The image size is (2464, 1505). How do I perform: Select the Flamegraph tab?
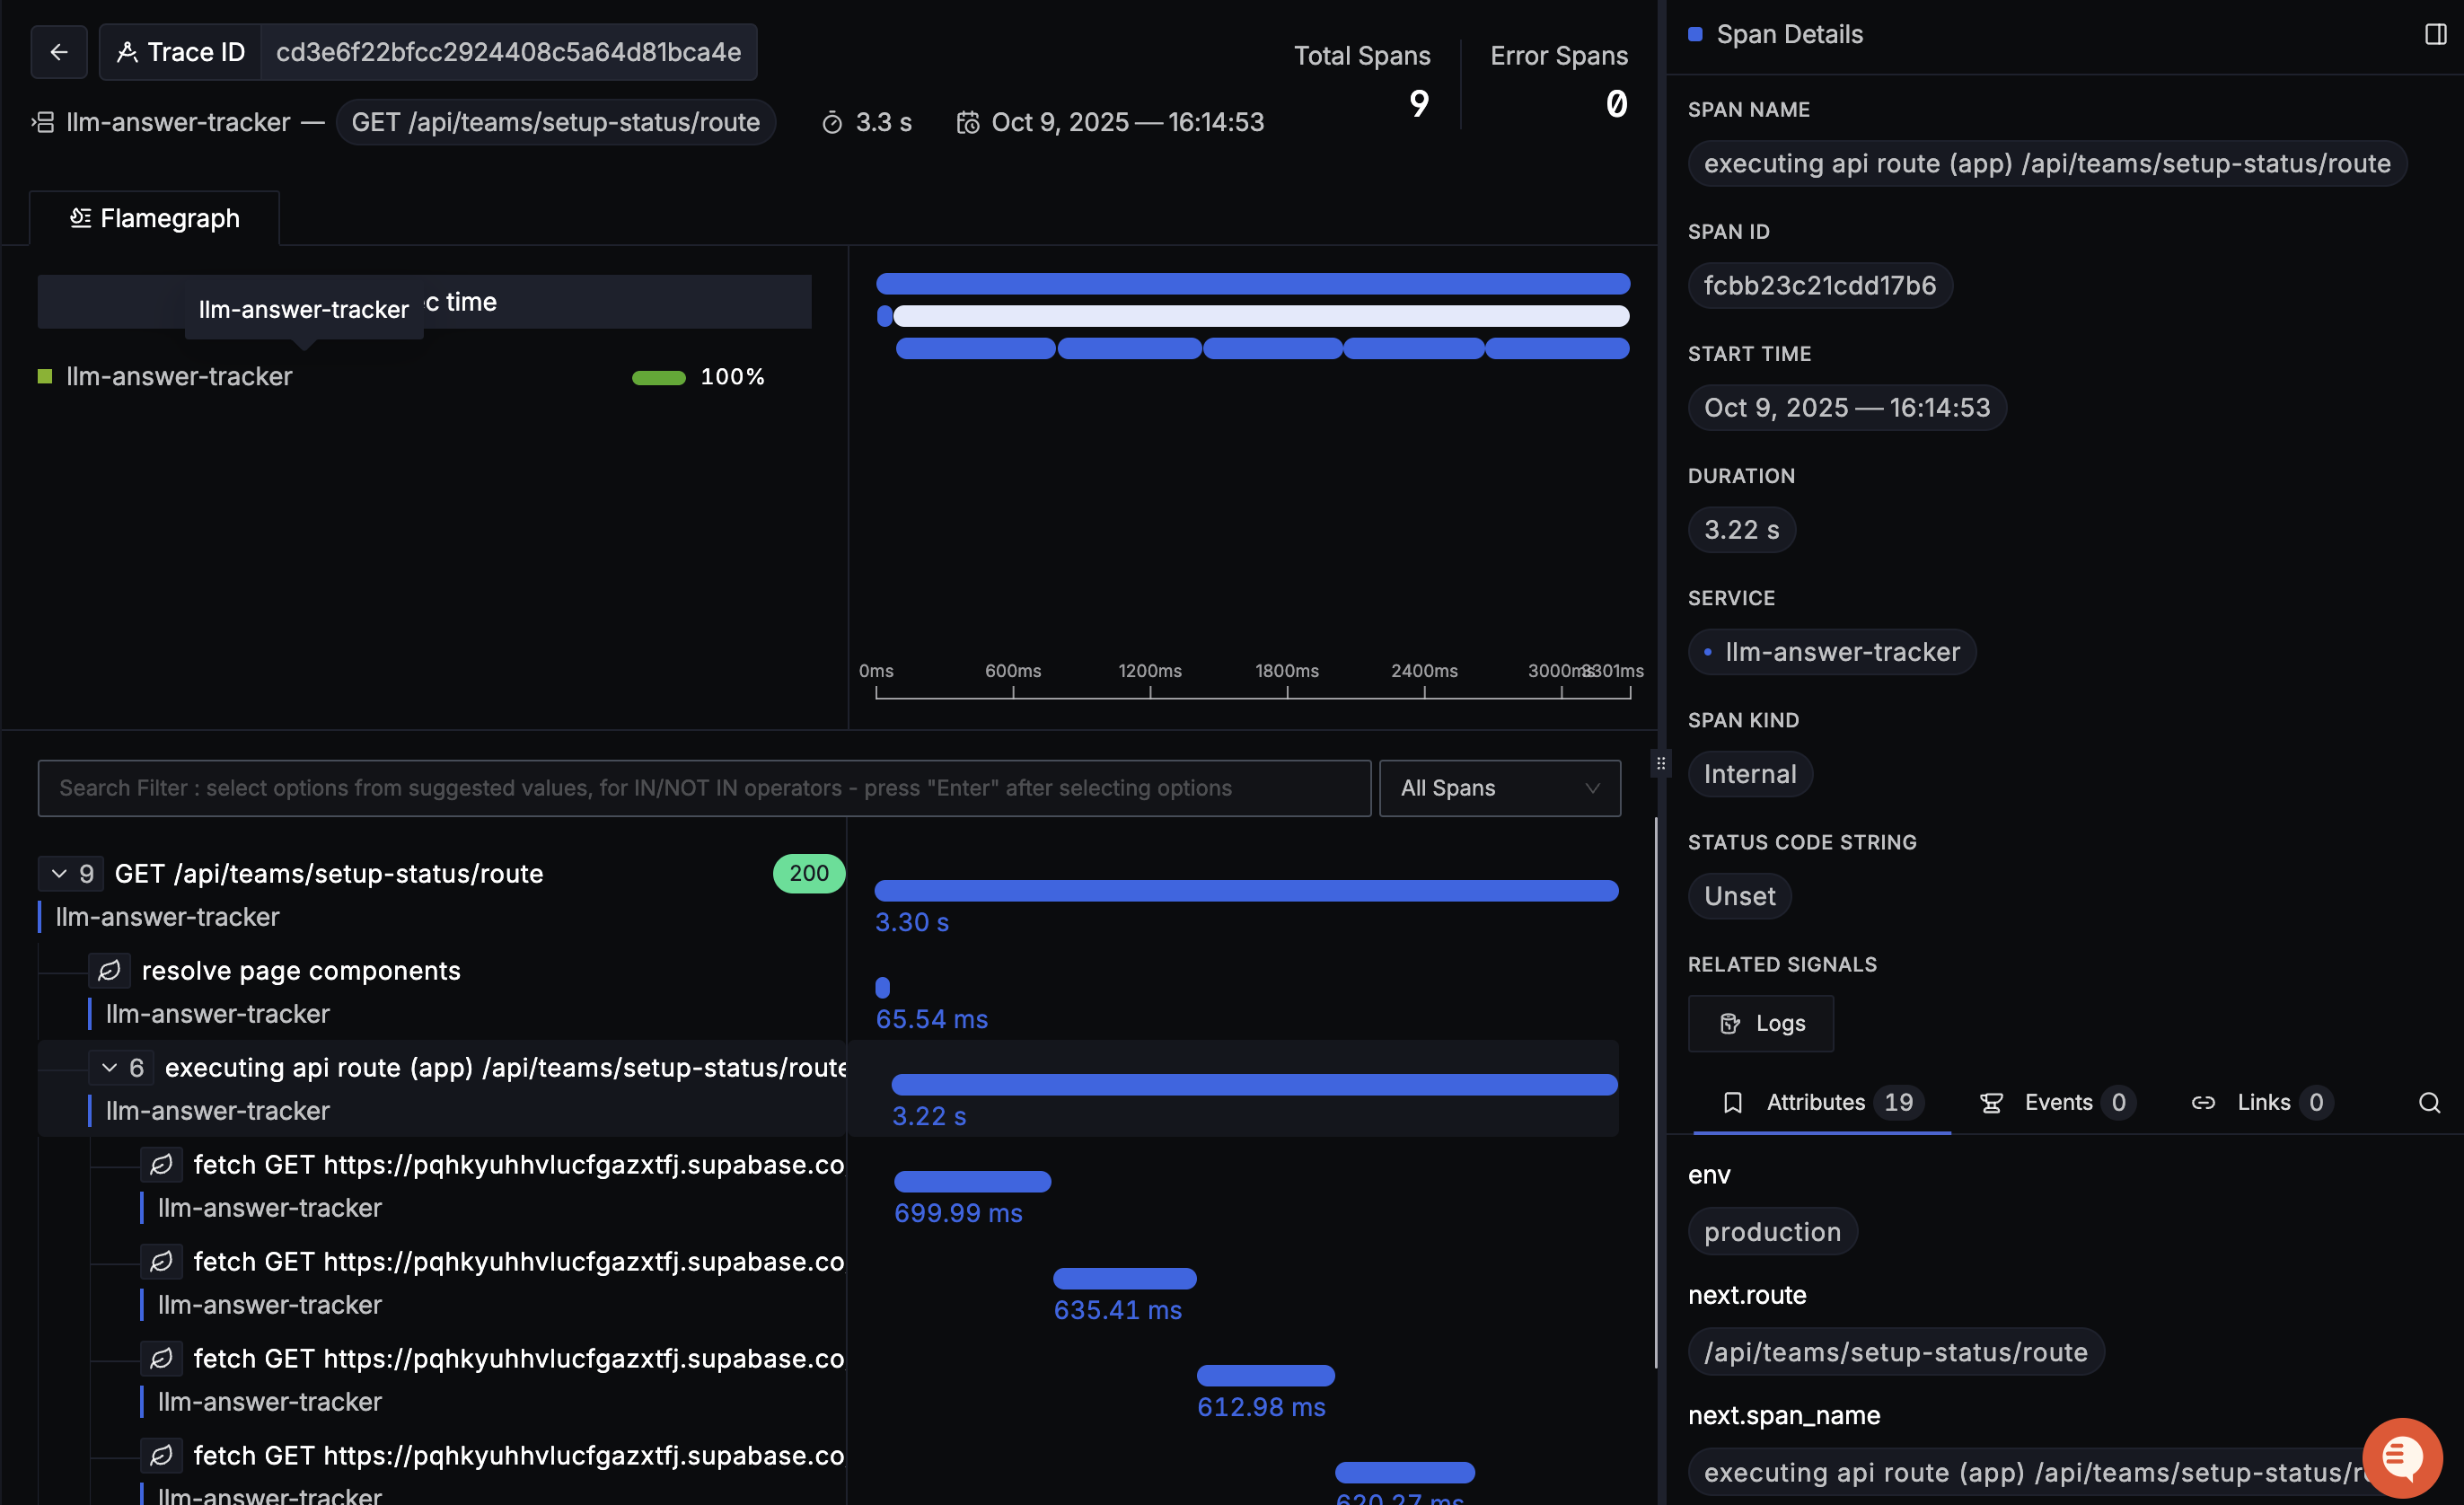click(155, 218)
